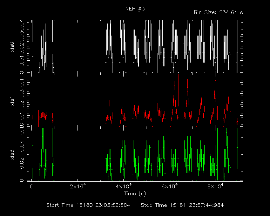270x216 pixels.
Task: Click the 0.04 tick on xis3 axis
Action: [x=22, y=146]
